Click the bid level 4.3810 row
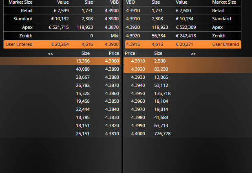 click(x=60, y=134)
